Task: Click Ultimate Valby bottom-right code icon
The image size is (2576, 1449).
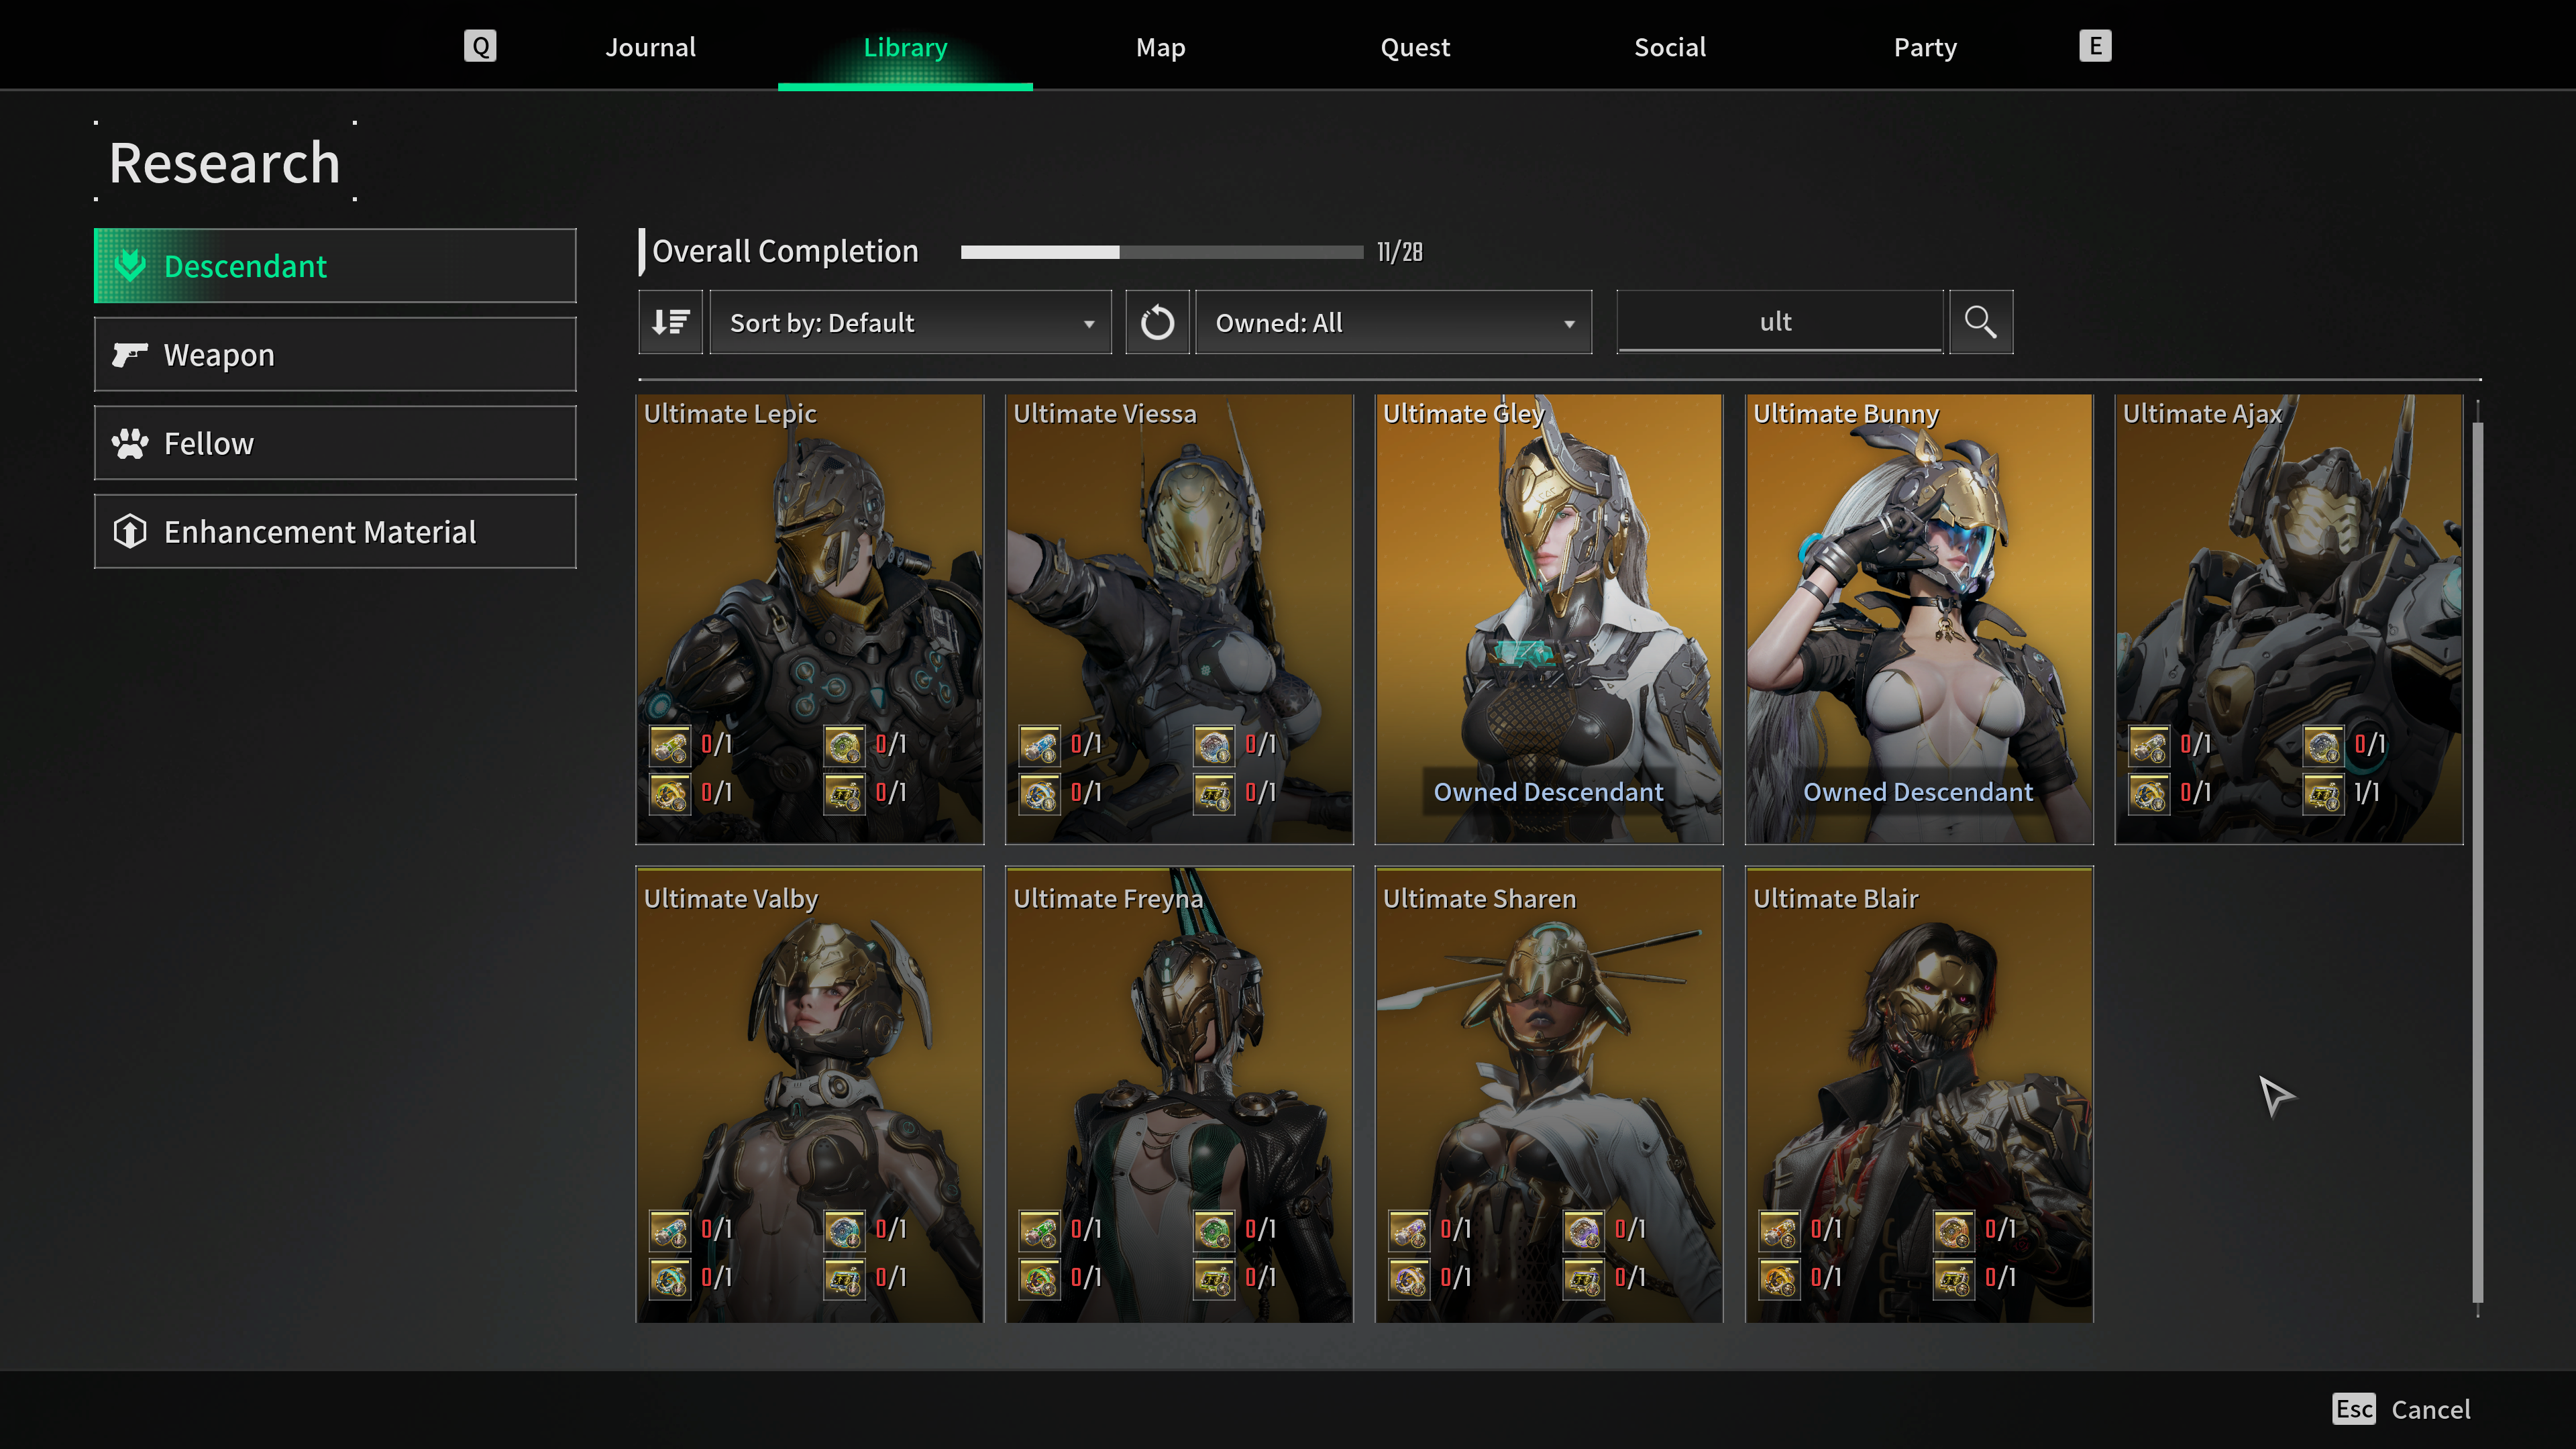Action: pyautogui.click(x=844, y=1278)
